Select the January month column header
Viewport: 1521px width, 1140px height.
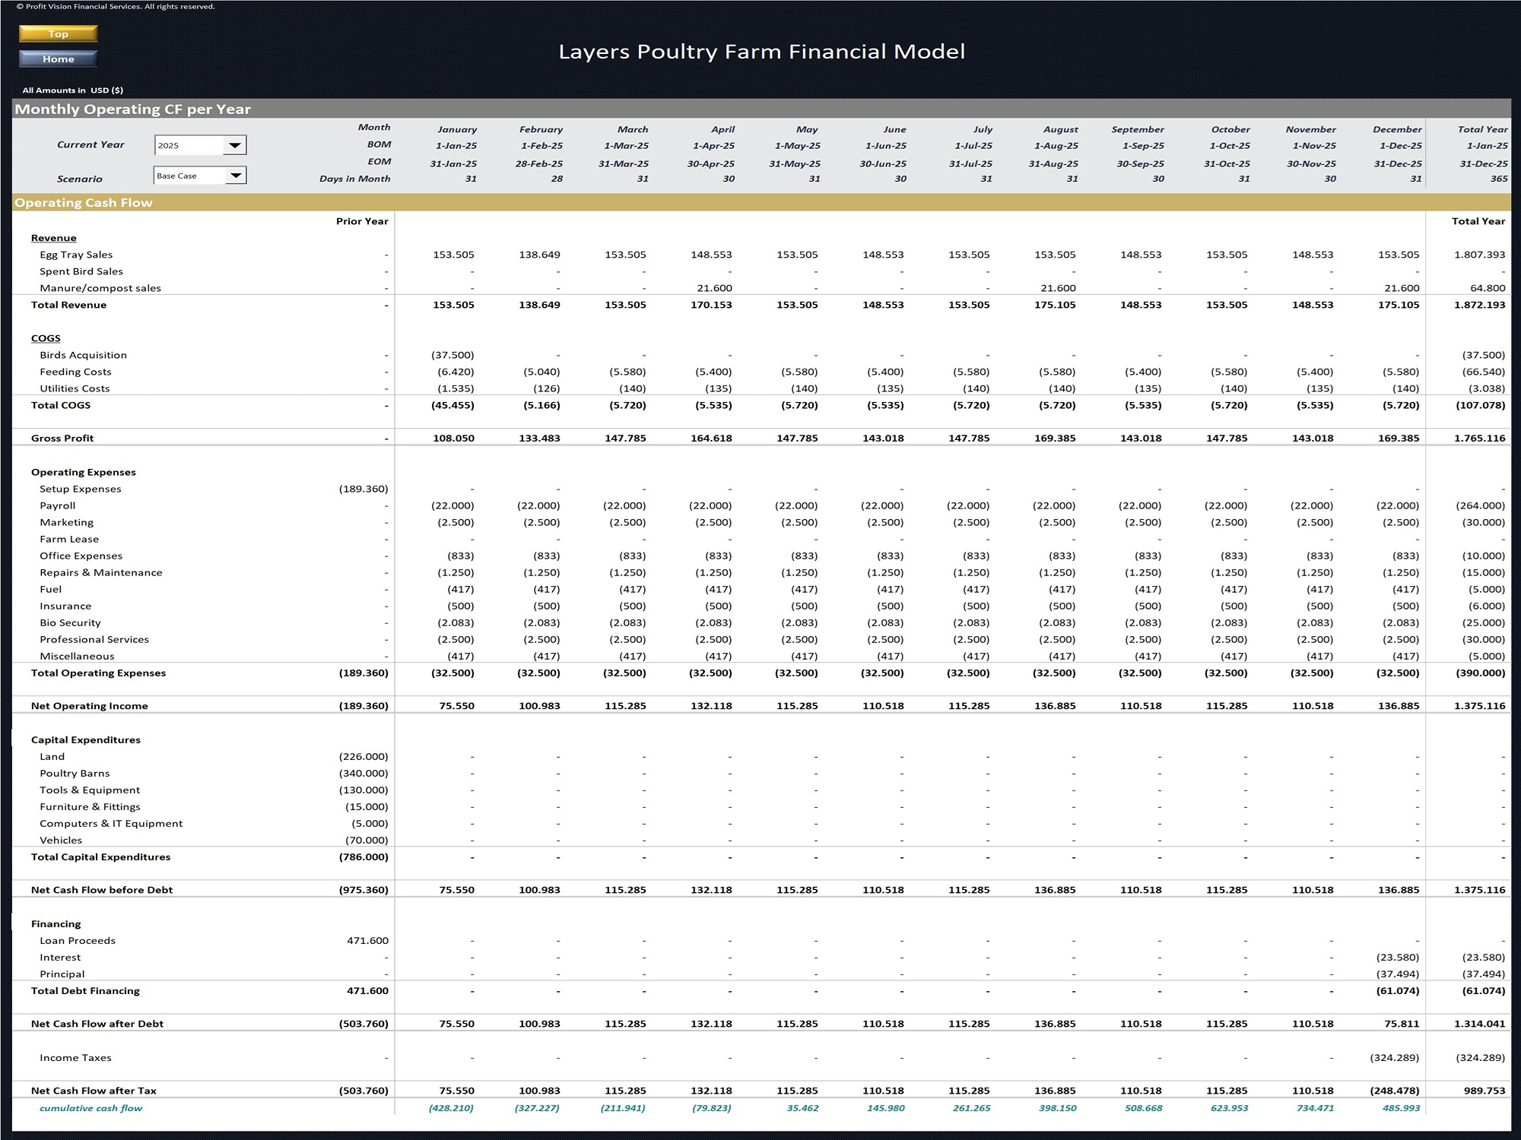[x=457, y=129]
